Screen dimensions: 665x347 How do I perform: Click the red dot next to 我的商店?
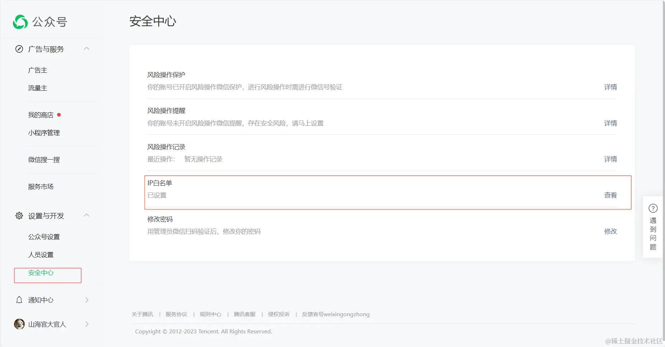(59, 115)
